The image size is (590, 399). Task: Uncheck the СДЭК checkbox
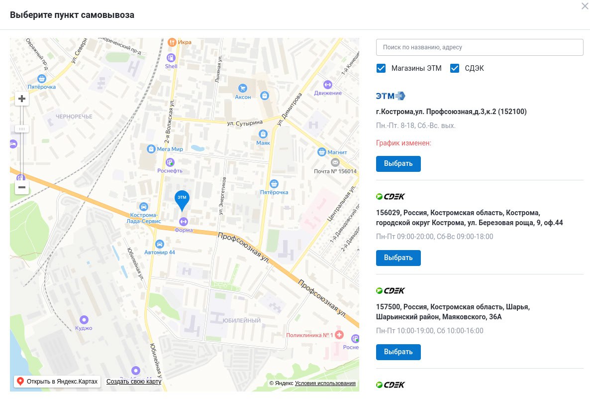[455, 68]
